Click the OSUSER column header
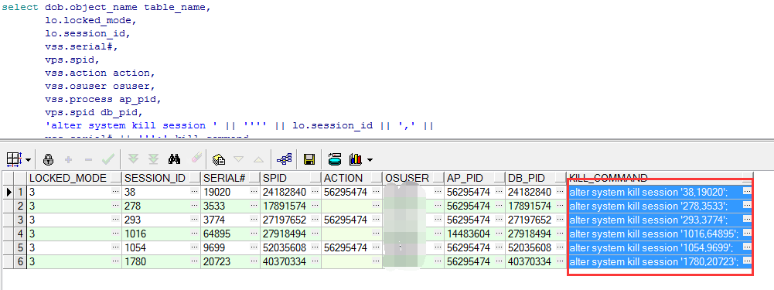This screenshot has width=774, height=290. coord(413,178)
